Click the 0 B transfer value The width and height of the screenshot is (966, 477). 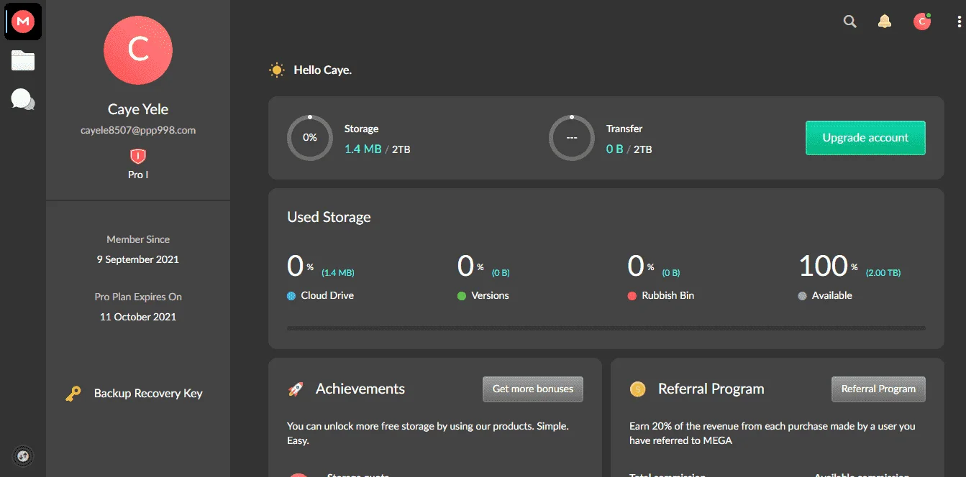click(x=614, y=149)
